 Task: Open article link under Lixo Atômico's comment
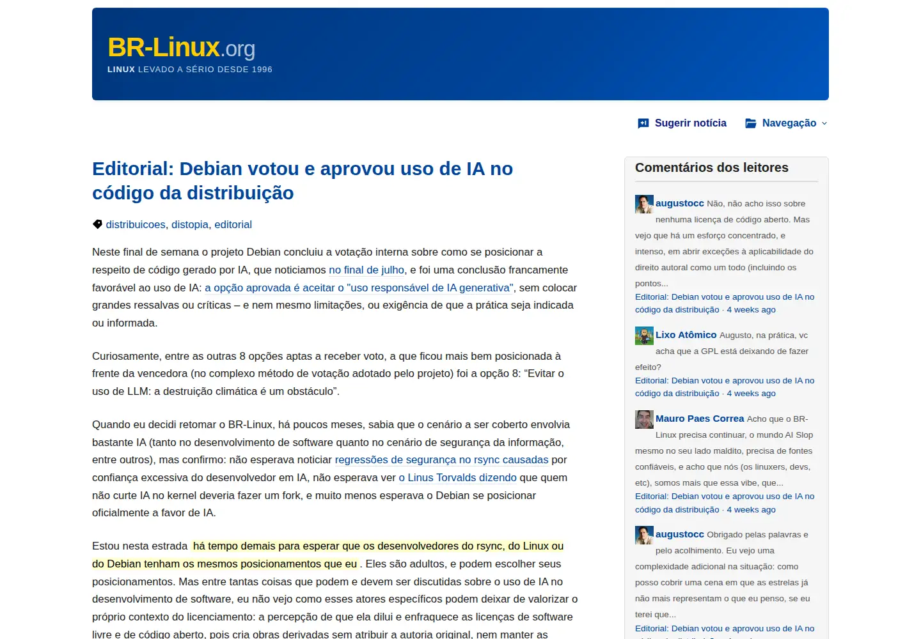click(x=725, y=387)
